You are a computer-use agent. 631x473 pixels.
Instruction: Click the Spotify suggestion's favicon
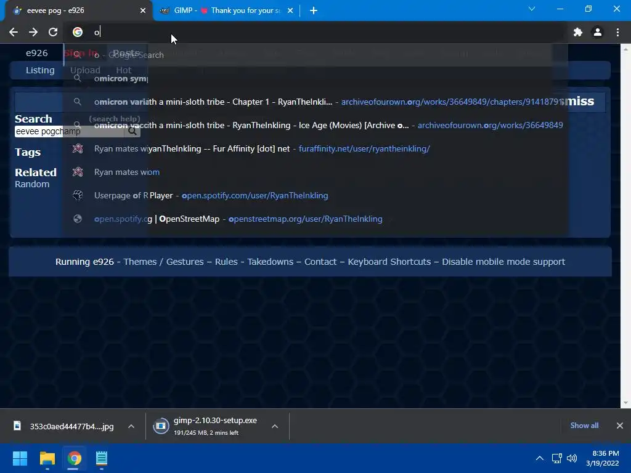click(78, 195)
